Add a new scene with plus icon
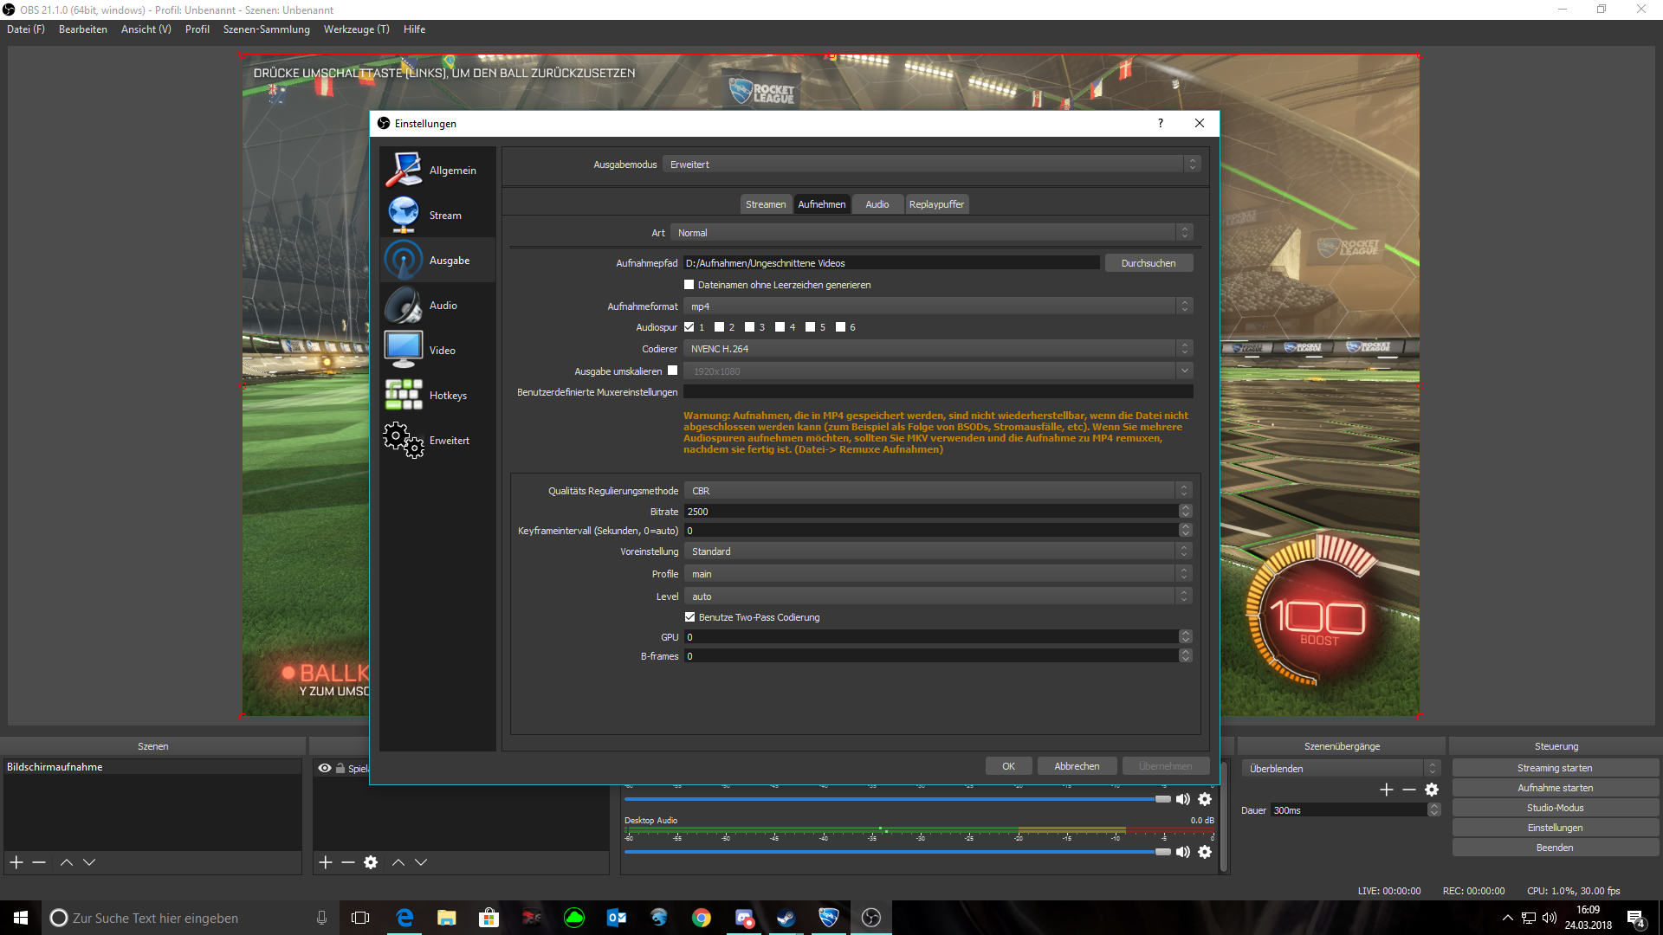Screen dimensions: 1663x935 coord(16,862)
